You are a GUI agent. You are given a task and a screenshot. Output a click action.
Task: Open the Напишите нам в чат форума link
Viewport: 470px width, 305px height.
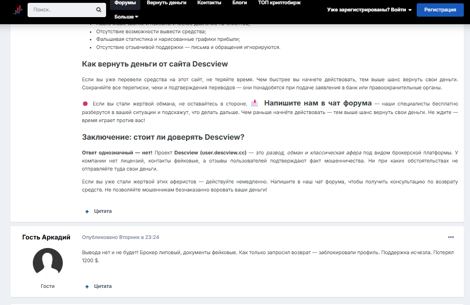[x=318, y=103]
